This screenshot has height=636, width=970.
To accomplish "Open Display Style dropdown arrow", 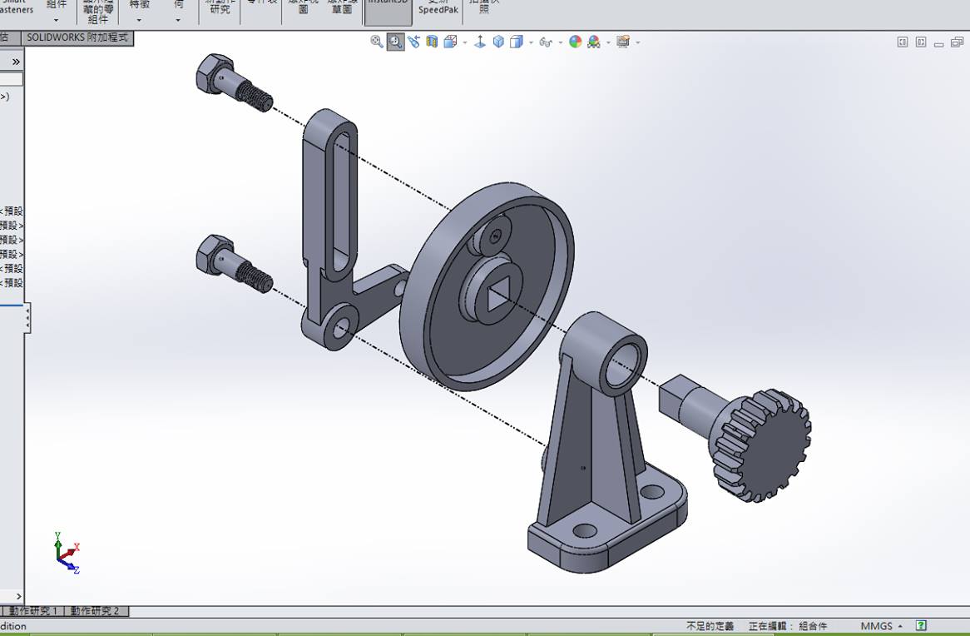I will pyautogui.click(x=530, y=42).
